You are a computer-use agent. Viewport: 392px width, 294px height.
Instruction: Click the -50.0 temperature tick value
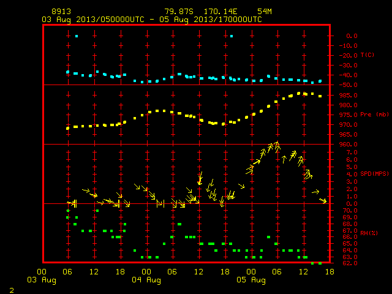348,85
